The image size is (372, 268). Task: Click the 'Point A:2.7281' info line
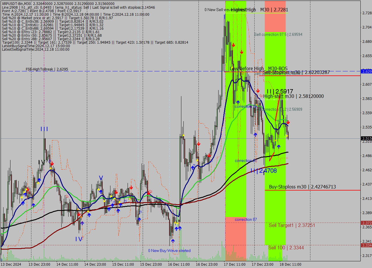coord(42,11)
